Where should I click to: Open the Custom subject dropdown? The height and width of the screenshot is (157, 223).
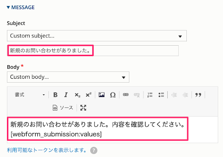coord(97,36)
